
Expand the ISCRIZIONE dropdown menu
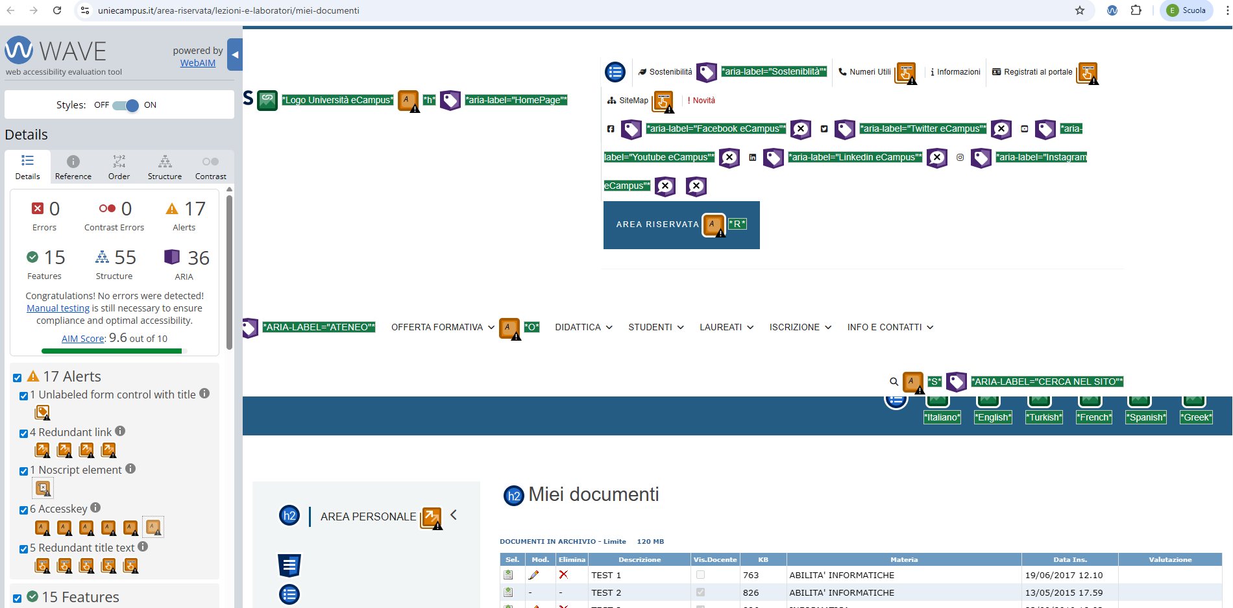[x=801, y=328]
